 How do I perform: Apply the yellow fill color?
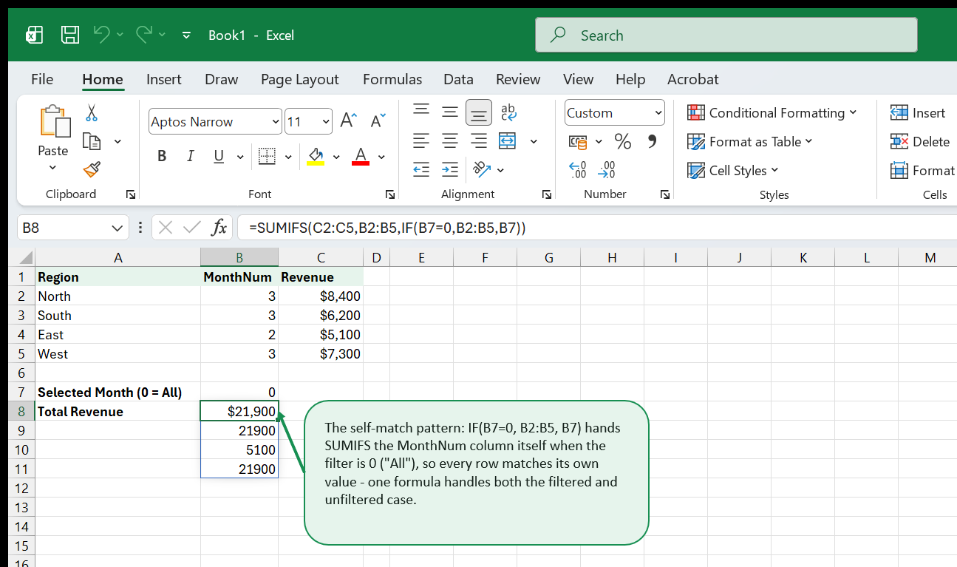(316, 156)
